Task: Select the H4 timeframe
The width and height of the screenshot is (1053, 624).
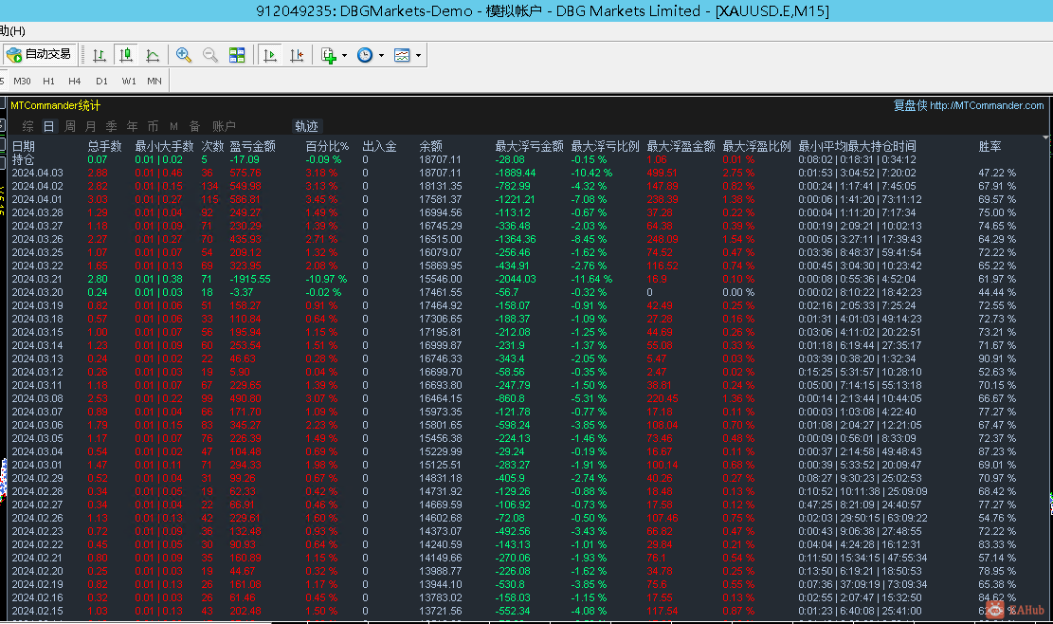Action: click(75, 81)
